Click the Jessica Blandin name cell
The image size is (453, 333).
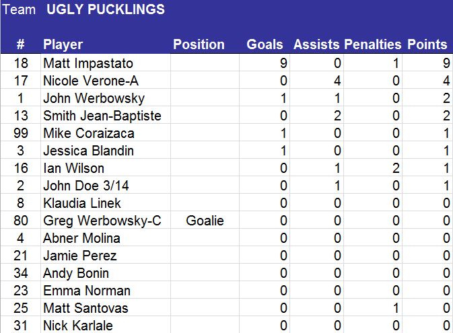88,151
